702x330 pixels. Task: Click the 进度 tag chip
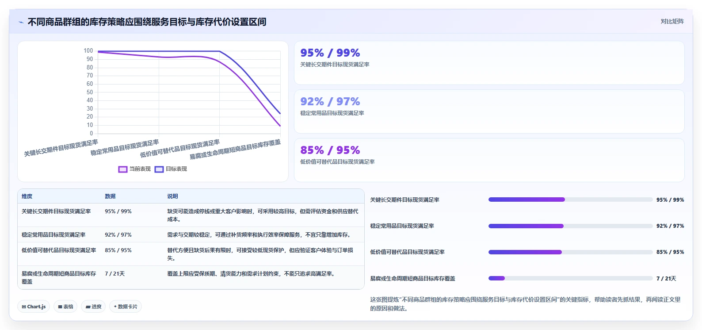93,307
